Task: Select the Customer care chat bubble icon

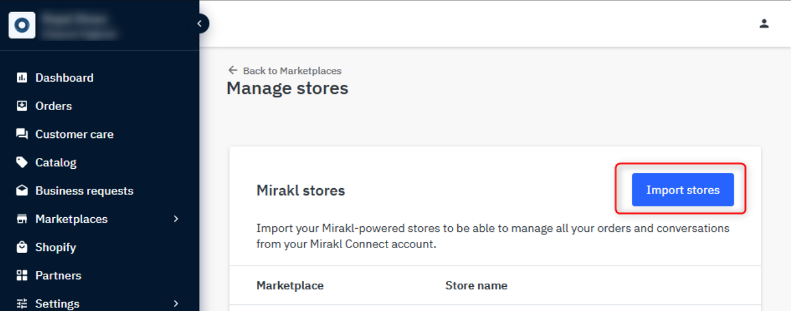Action: click(22, 134)
